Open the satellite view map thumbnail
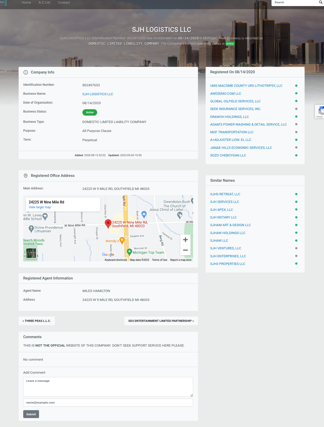324x427 pixels. 31,253
